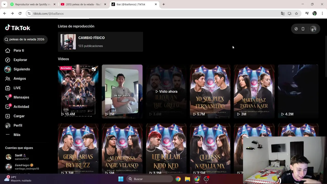This screenshot has height=184, width=327.
Task: Open the weather widget showing 24°C
Action: pos(18,179)
